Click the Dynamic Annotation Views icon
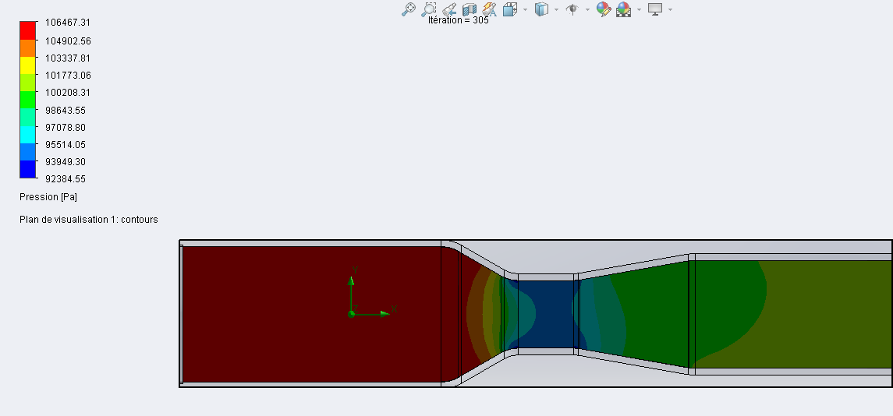 tap(490, 9)
